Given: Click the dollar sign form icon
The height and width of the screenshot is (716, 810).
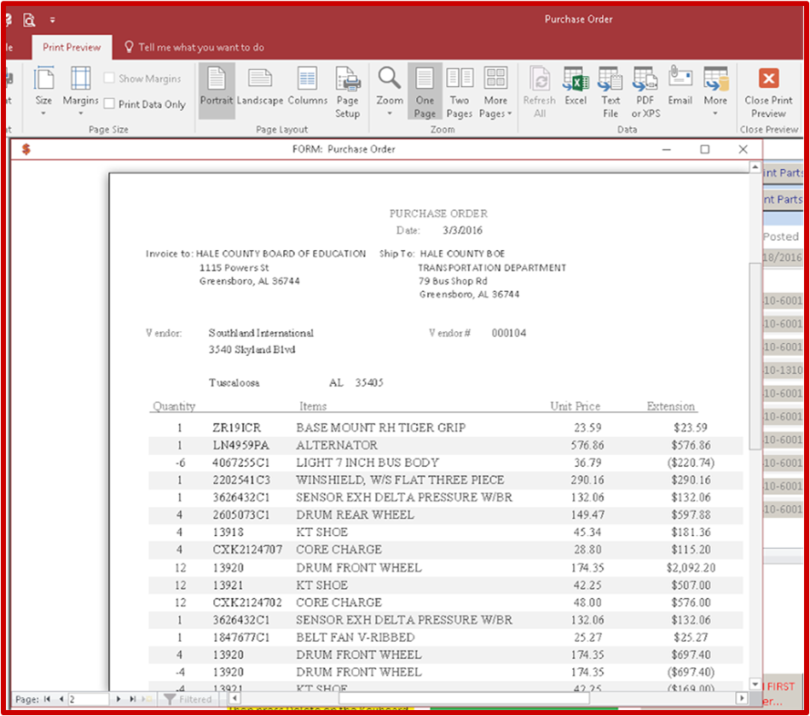Looking at the screenshot, I should [26, 149].
